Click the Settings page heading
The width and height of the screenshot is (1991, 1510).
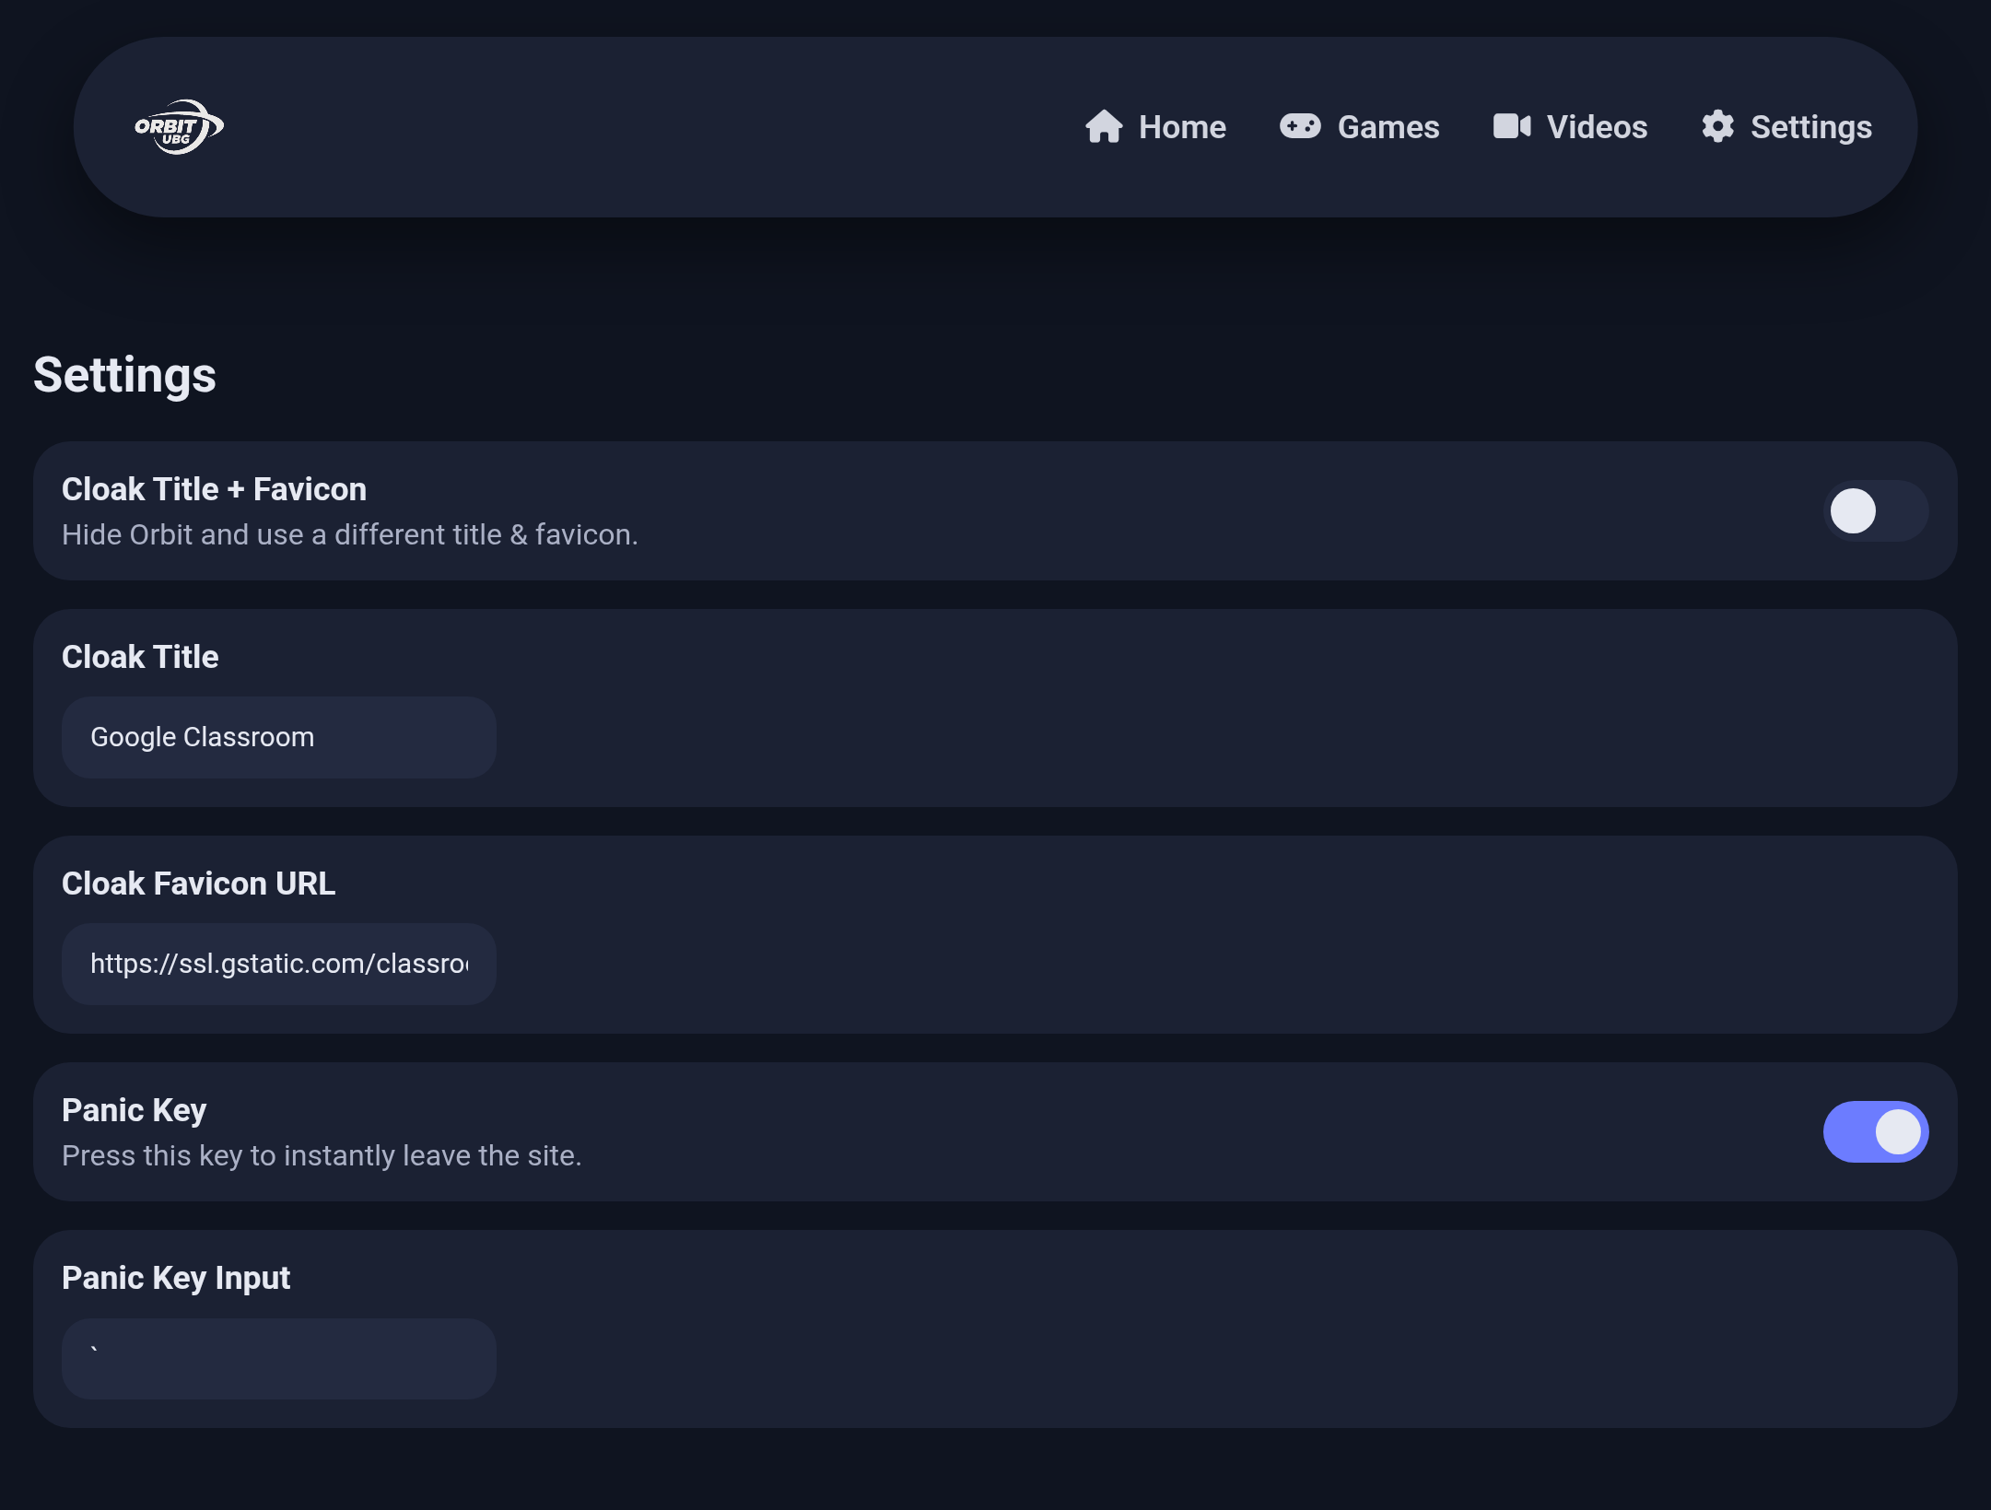click(x=124, y=375)
